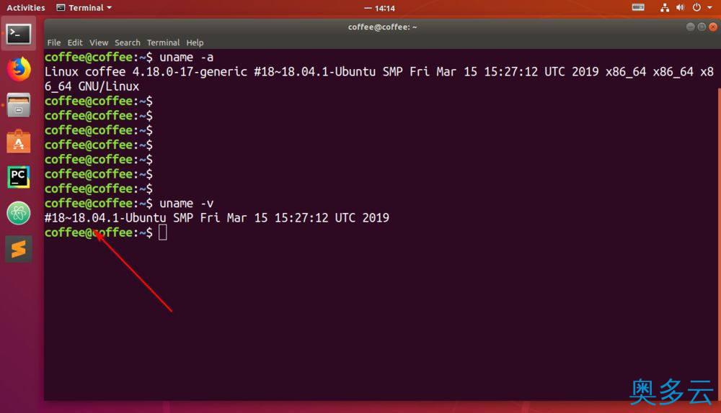Launch Atom editor from the dock
Viewport: 721px width, 413px height.
(19, 213)
